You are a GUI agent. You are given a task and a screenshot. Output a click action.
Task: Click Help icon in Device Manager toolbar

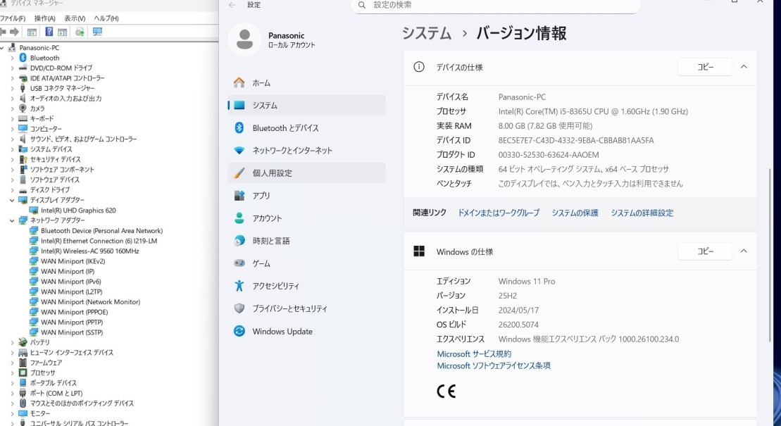pos(49,31)
